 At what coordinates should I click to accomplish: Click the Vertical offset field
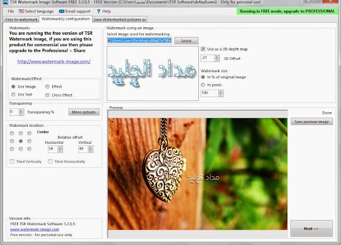coord(83,149)
